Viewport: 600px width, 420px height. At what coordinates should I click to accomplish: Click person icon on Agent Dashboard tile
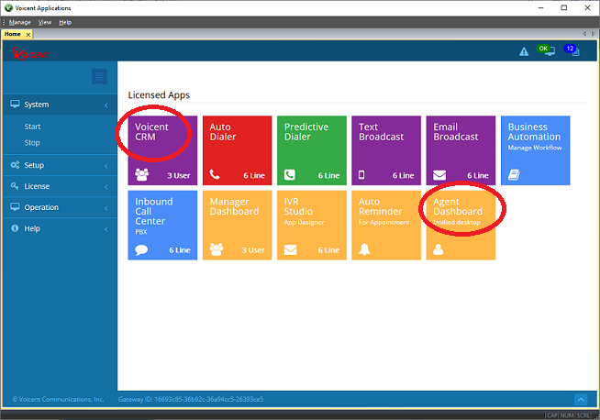coord(439,249)
